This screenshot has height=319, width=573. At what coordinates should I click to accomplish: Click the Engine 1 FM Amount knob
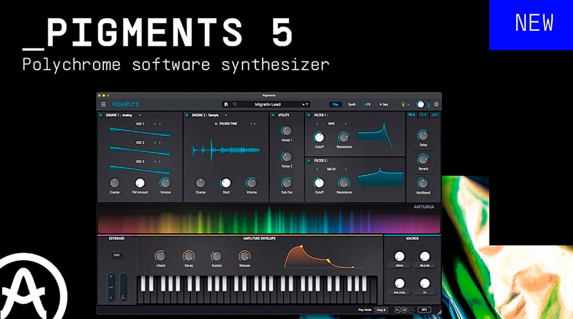(x=140, y=183)
